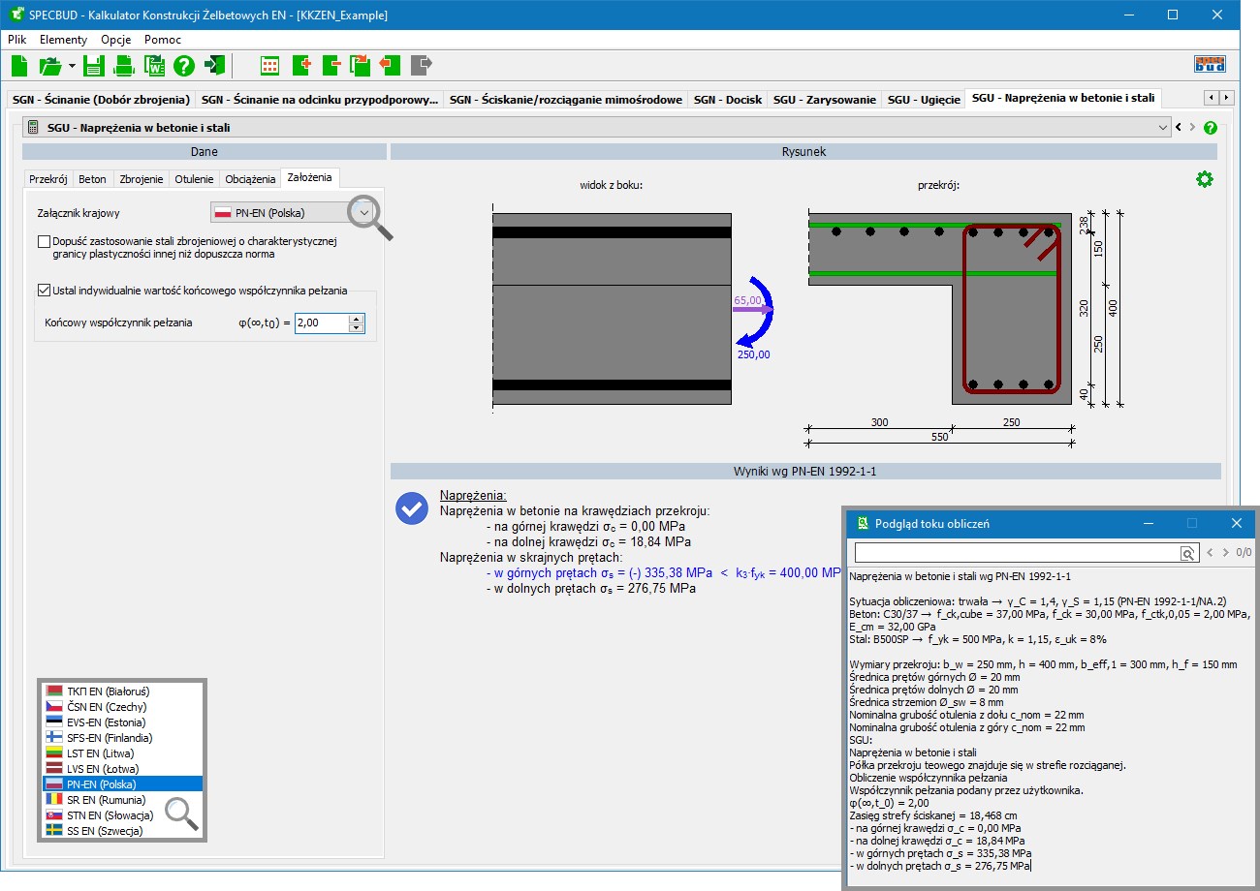Screen dimensions: 1260x891
Task: Click the search field in Podgląd toku obliczeń
Action: 1016,553
